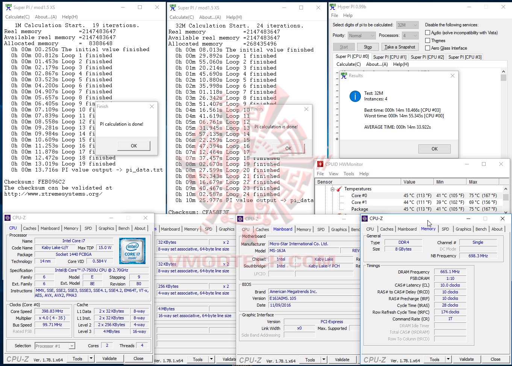
Task: Click the thermometer icon beside Temperatures in HWMonitor
Action: click(x=339, y=189)
